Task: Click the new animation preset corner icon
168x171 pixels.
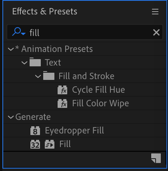Action: tap(156, 158)
